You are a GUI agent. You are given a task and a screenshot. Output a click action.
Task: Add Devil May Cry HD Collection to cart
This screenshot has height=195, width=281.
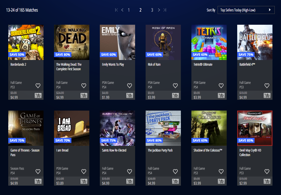[x=267, y=181]
